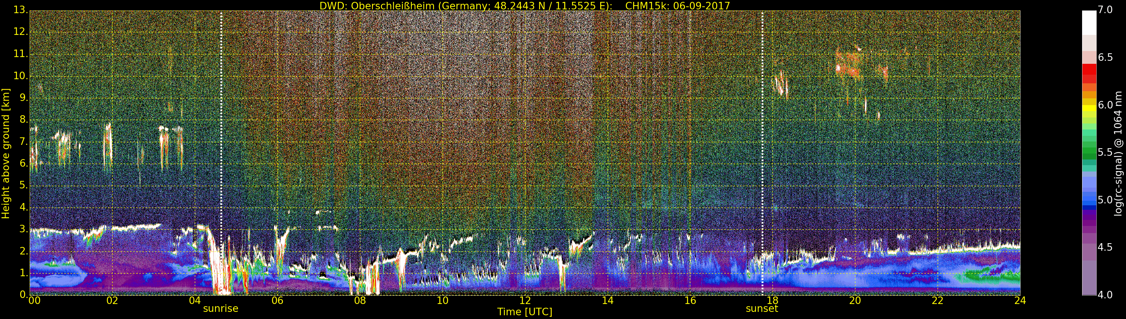Click the sunrise label below the time axis

(x=221, y=308)
